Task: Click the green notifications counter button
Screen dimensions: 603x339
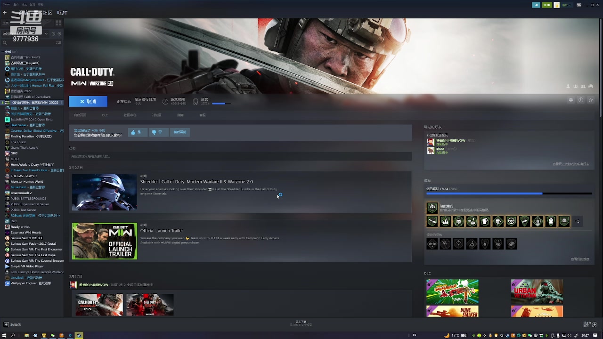Action: [546, 5]
